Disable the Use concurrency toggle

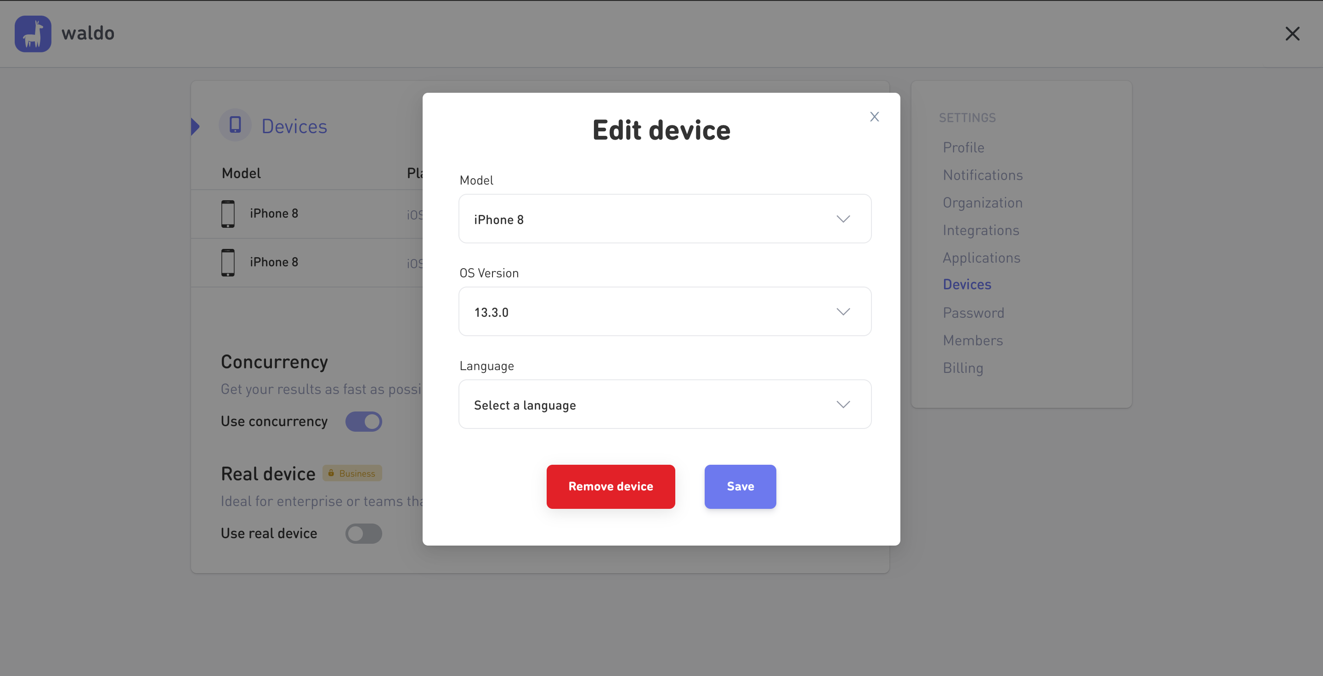(x=364, y=422)
